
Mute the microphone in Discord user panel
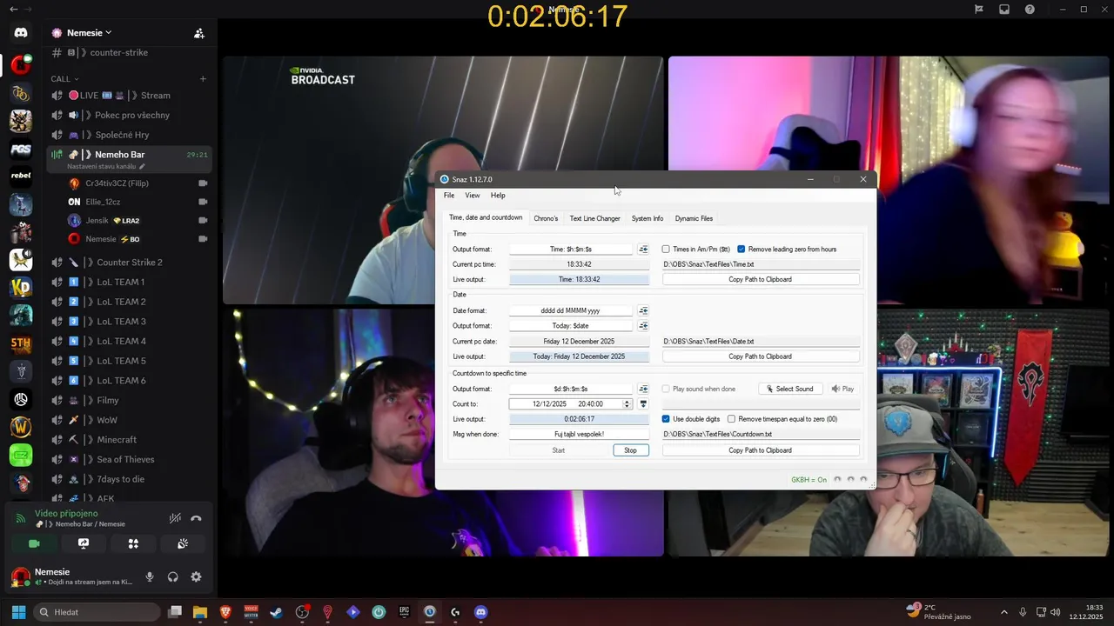pos(150,576)
